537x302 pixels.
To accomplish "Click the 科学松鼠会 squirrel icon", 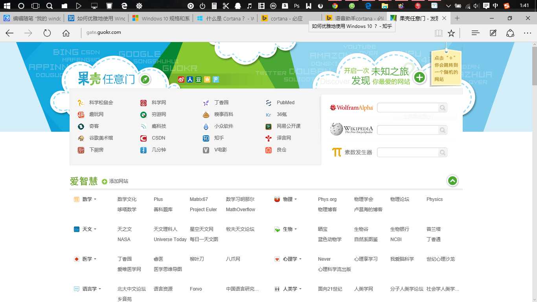I will (81, 103).
